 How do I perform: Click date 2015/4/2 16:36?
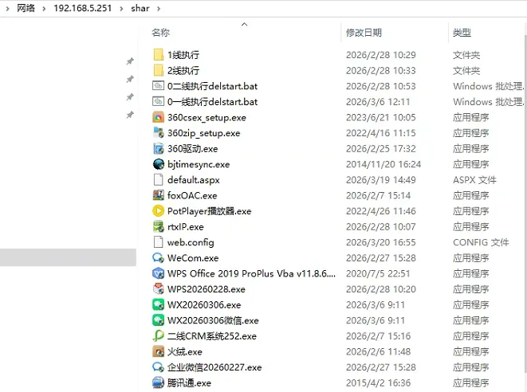tap(378, 383)
